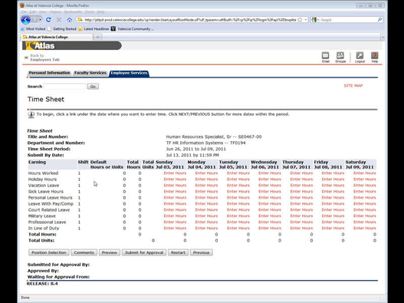
Task: Click the Go search button
Action: [x=93, y=87]
